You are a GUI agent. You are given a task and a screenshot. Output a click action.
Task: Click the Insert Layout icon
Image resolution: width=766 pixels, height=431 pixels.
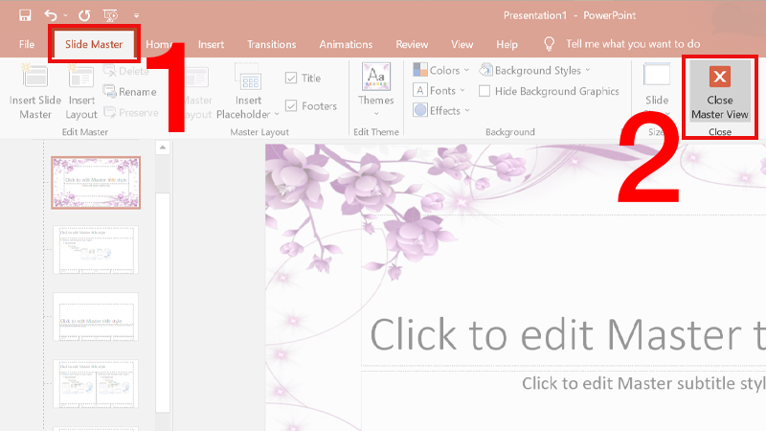pos(81,78)
